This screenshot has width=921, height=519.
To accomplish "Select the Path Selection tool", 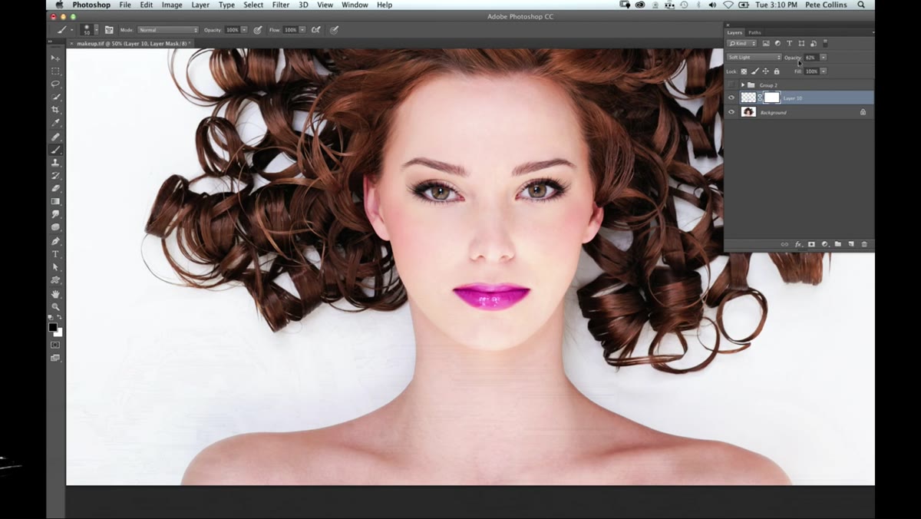I will pos(55,267).
